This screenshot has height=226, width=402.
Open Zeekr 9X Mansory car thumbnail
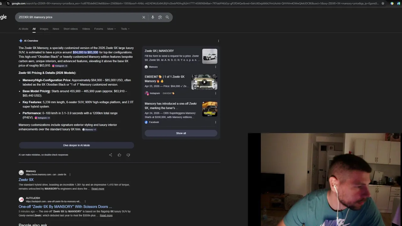[x=209, y=56]
